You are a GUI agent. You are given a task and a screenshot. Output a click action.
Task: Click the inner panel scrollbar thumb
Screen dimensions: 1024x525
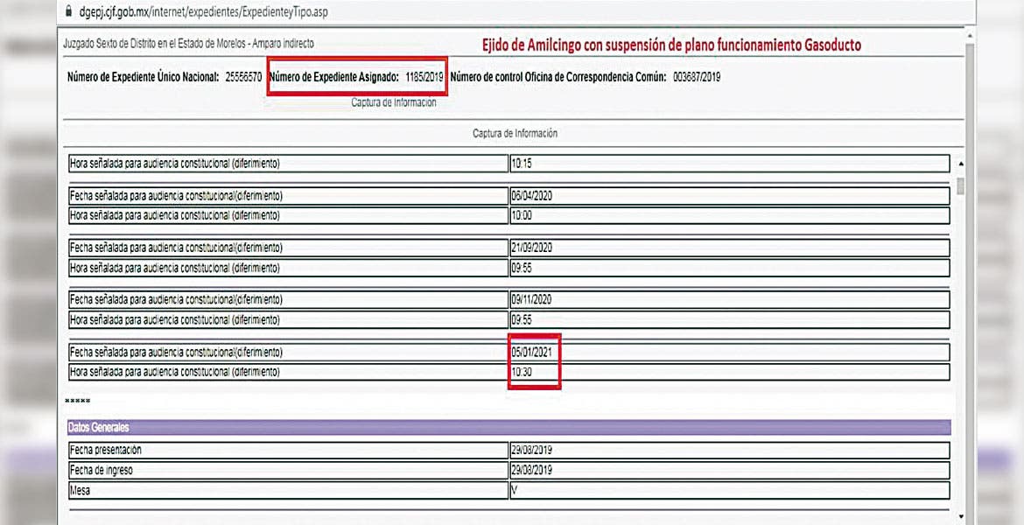click(x=962, y=185)
